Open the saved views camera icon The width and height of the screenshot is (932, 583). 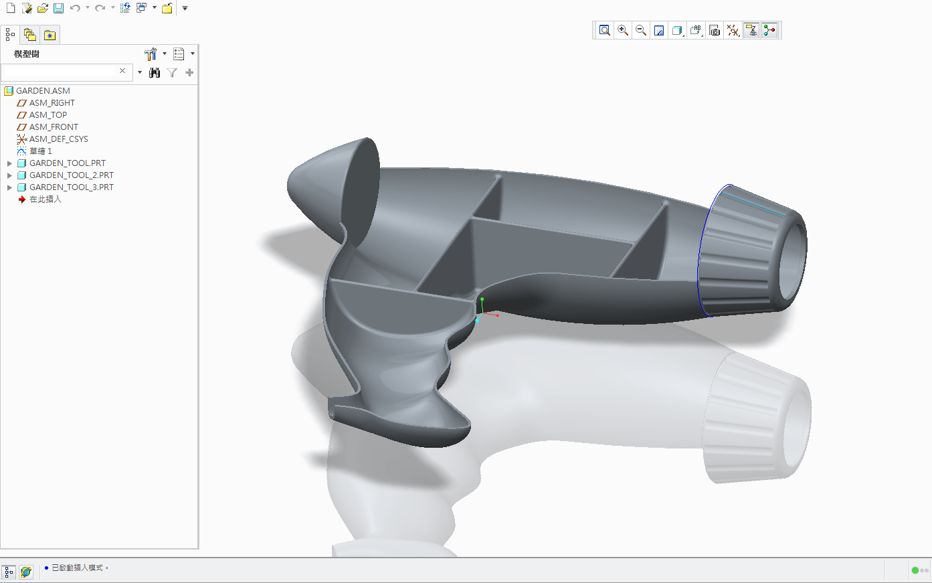click(x=715, y=30)
